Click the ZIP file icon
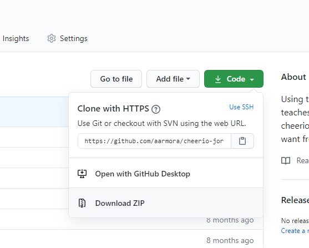The width and height of the screenshot is (309, 248). click(82, 203)
